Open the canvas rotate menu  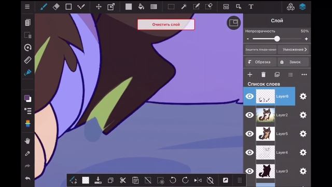pos(27,47)
